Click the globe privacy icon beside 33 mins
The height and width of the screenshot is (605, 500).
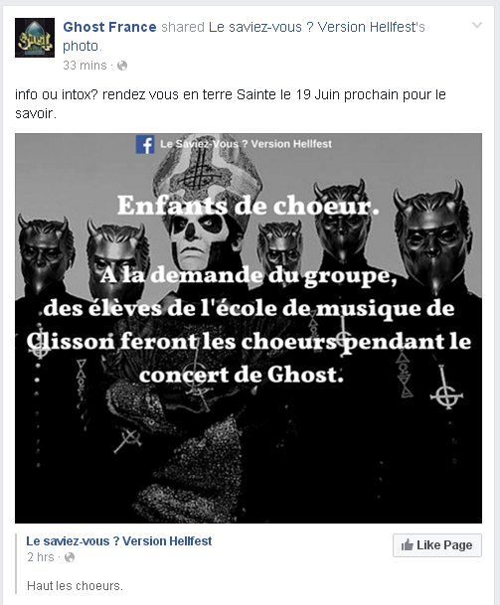click(x=122, y=66)
